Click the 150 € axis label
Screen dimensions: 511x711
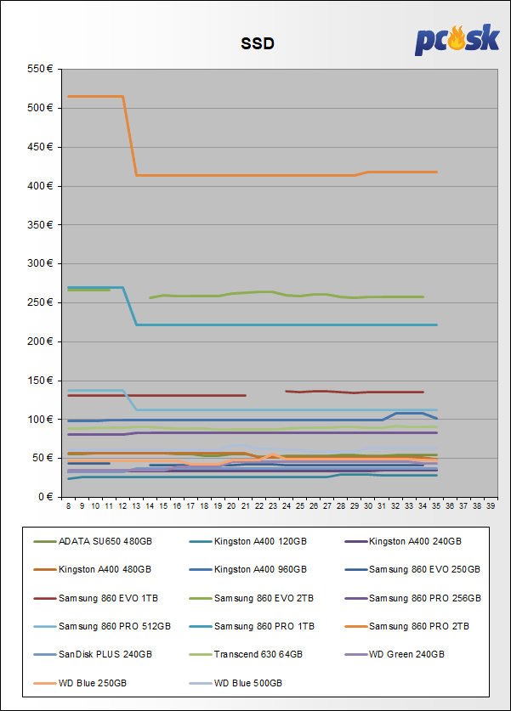(x=40, y=381)
